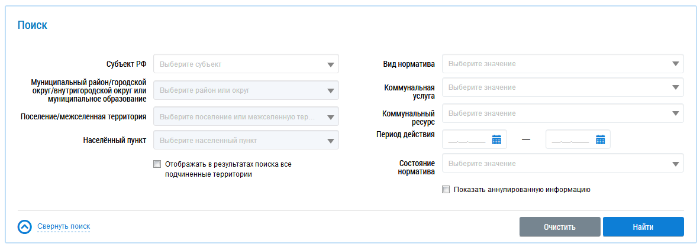Image resolution: width=700 pixels, height=247 pixels.
Task: Open the Поселение/межселенная территория dropdown
Action: pyautogui.click(x=246, y=117)
